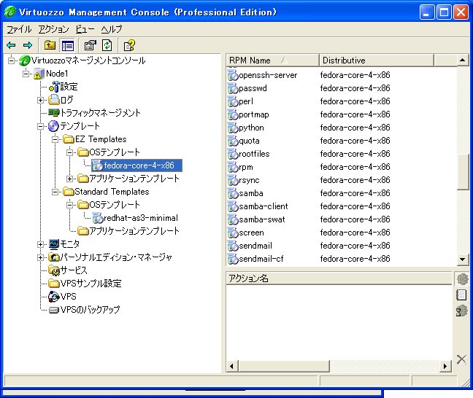The width and height of the screenshot is (473, 398).
Task: Open the Properties toolbar icon
Action: point(91,45)
